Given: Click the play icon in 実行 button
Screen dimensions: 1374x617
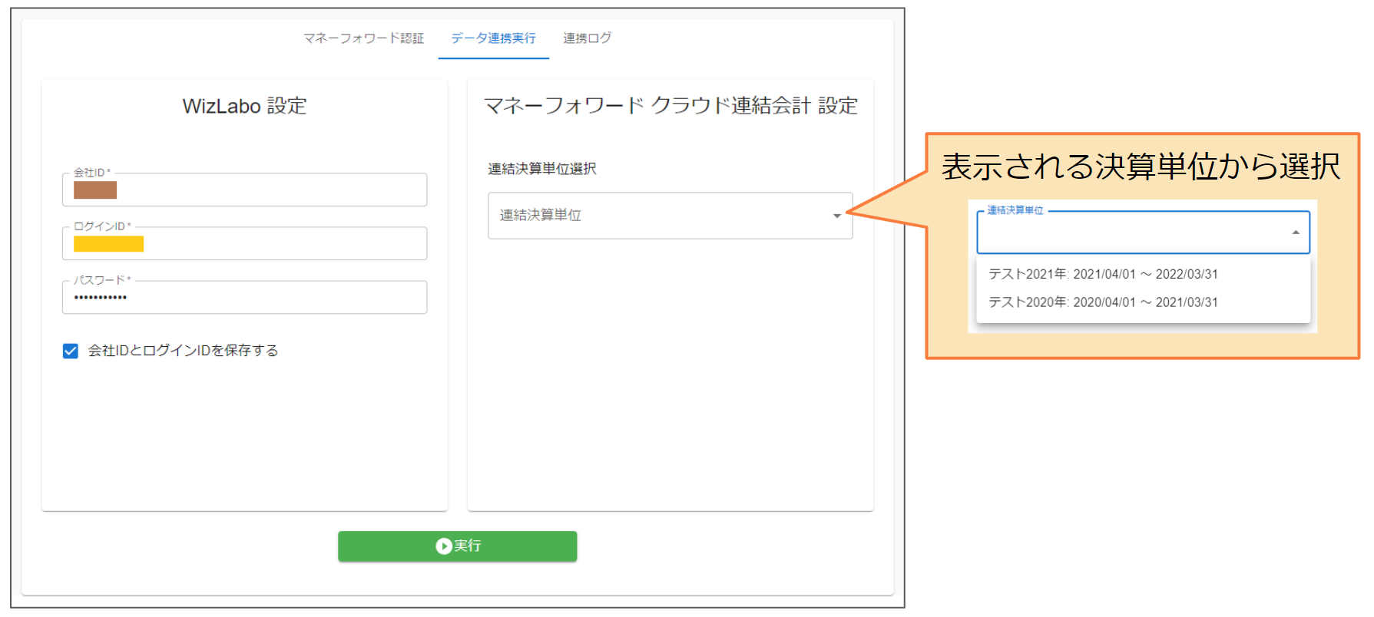Looking at the screenshot, I should pyautogui.click(x=443, y=546).
